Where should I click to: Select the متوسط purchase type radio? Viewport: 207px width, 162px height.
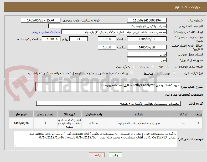coord(157,73)
